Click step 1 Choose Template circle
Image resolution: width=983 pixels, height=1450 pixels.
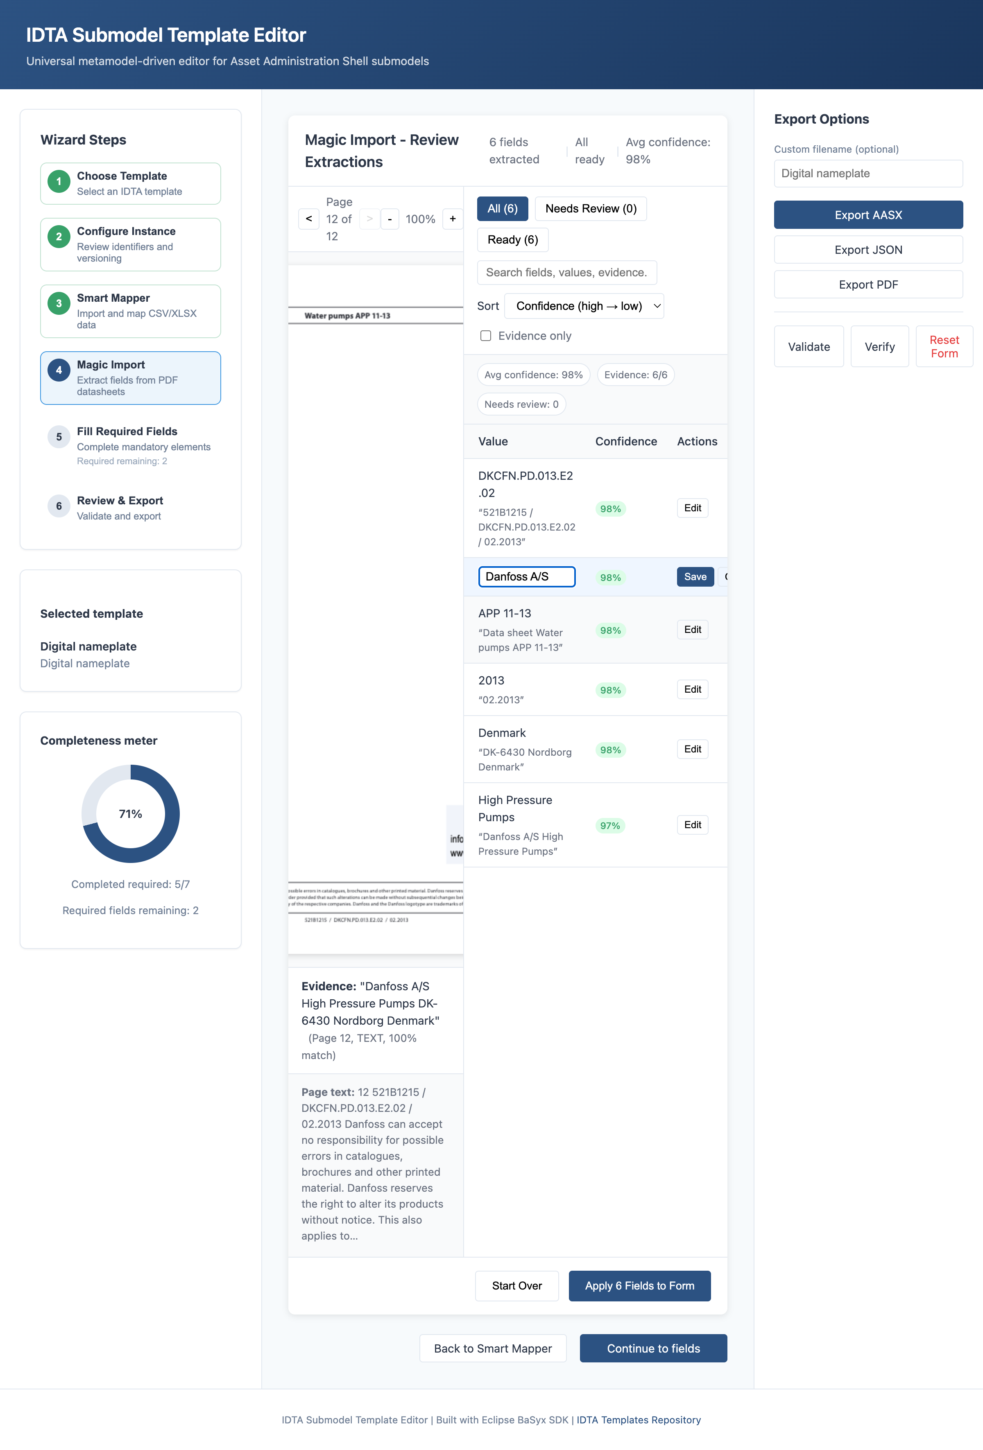pyautogui.click(x=59, y=182)
